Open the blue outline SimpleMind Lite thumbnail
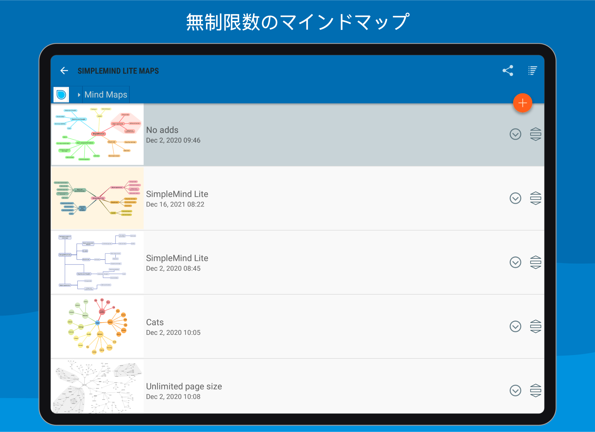 (97, 262)
